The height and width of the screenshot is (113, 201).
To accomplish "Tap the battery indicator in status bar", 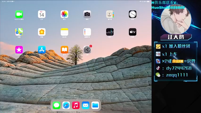I will [x=148, y=2].
